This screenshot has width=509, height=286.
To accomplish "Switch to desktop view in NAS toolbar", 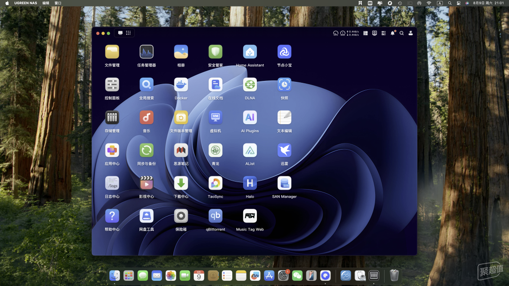I will click(120, 33).
